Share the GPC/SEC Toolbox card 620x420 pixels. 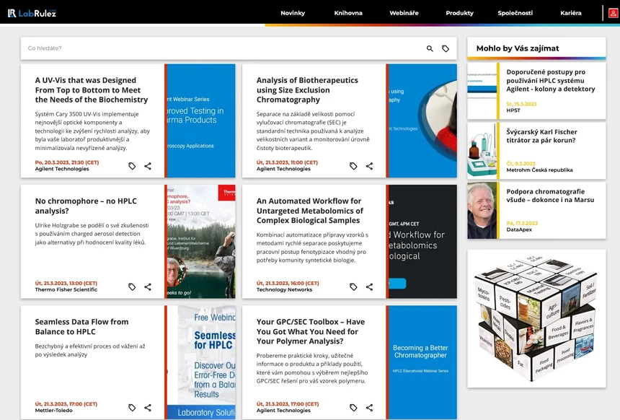click(x=369, y=408)
